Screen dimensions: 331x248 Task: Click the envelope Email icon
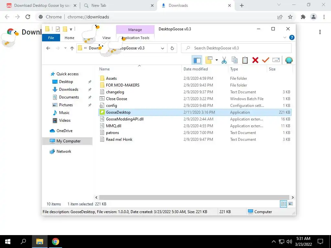pyautogui.click(x=276, y=60)
